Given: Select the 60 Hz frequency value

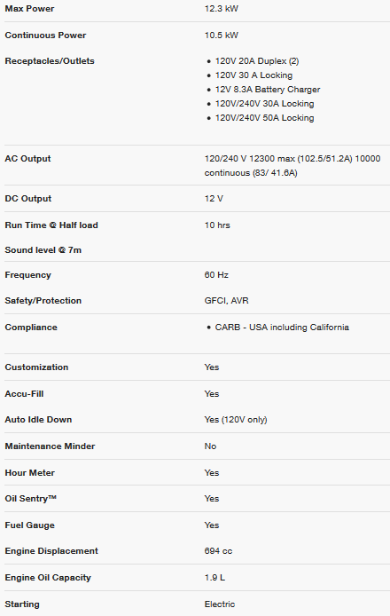Looking at the screenshot, I should 216,275.
